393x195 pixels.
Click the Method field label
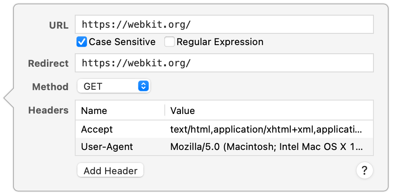(50, 87)
